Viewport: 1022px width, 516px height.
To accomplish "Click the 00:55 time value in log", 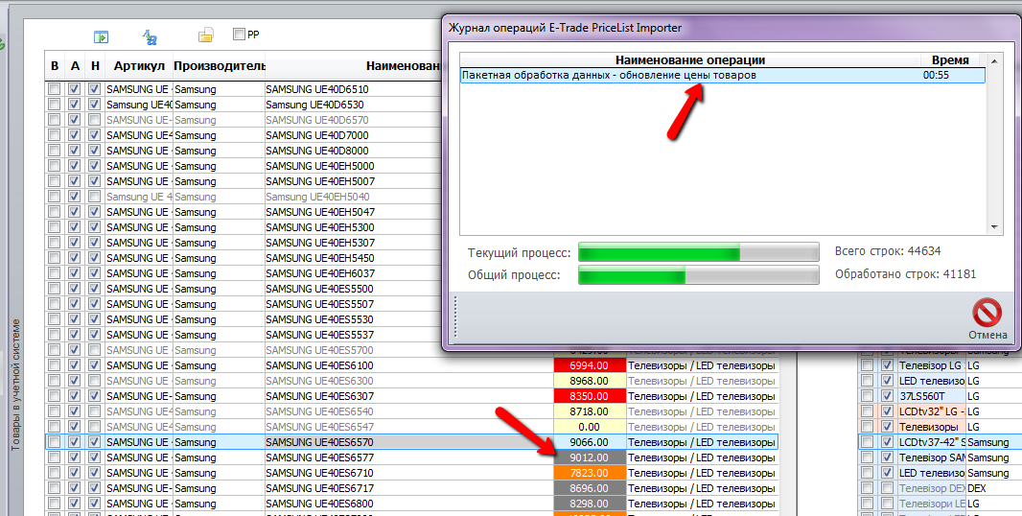I will point(936,75).
